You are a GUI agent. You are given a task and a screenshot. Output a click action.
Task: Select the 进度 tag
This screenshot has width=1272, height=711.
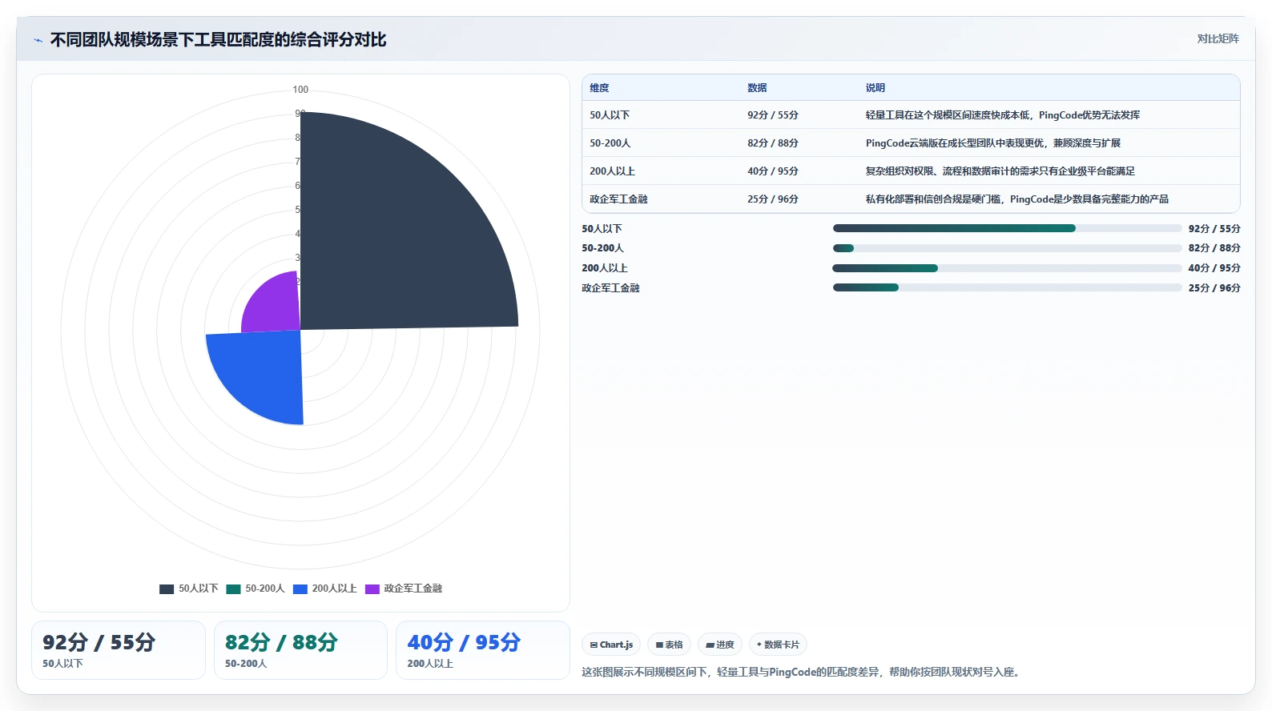tap(720, 645)
